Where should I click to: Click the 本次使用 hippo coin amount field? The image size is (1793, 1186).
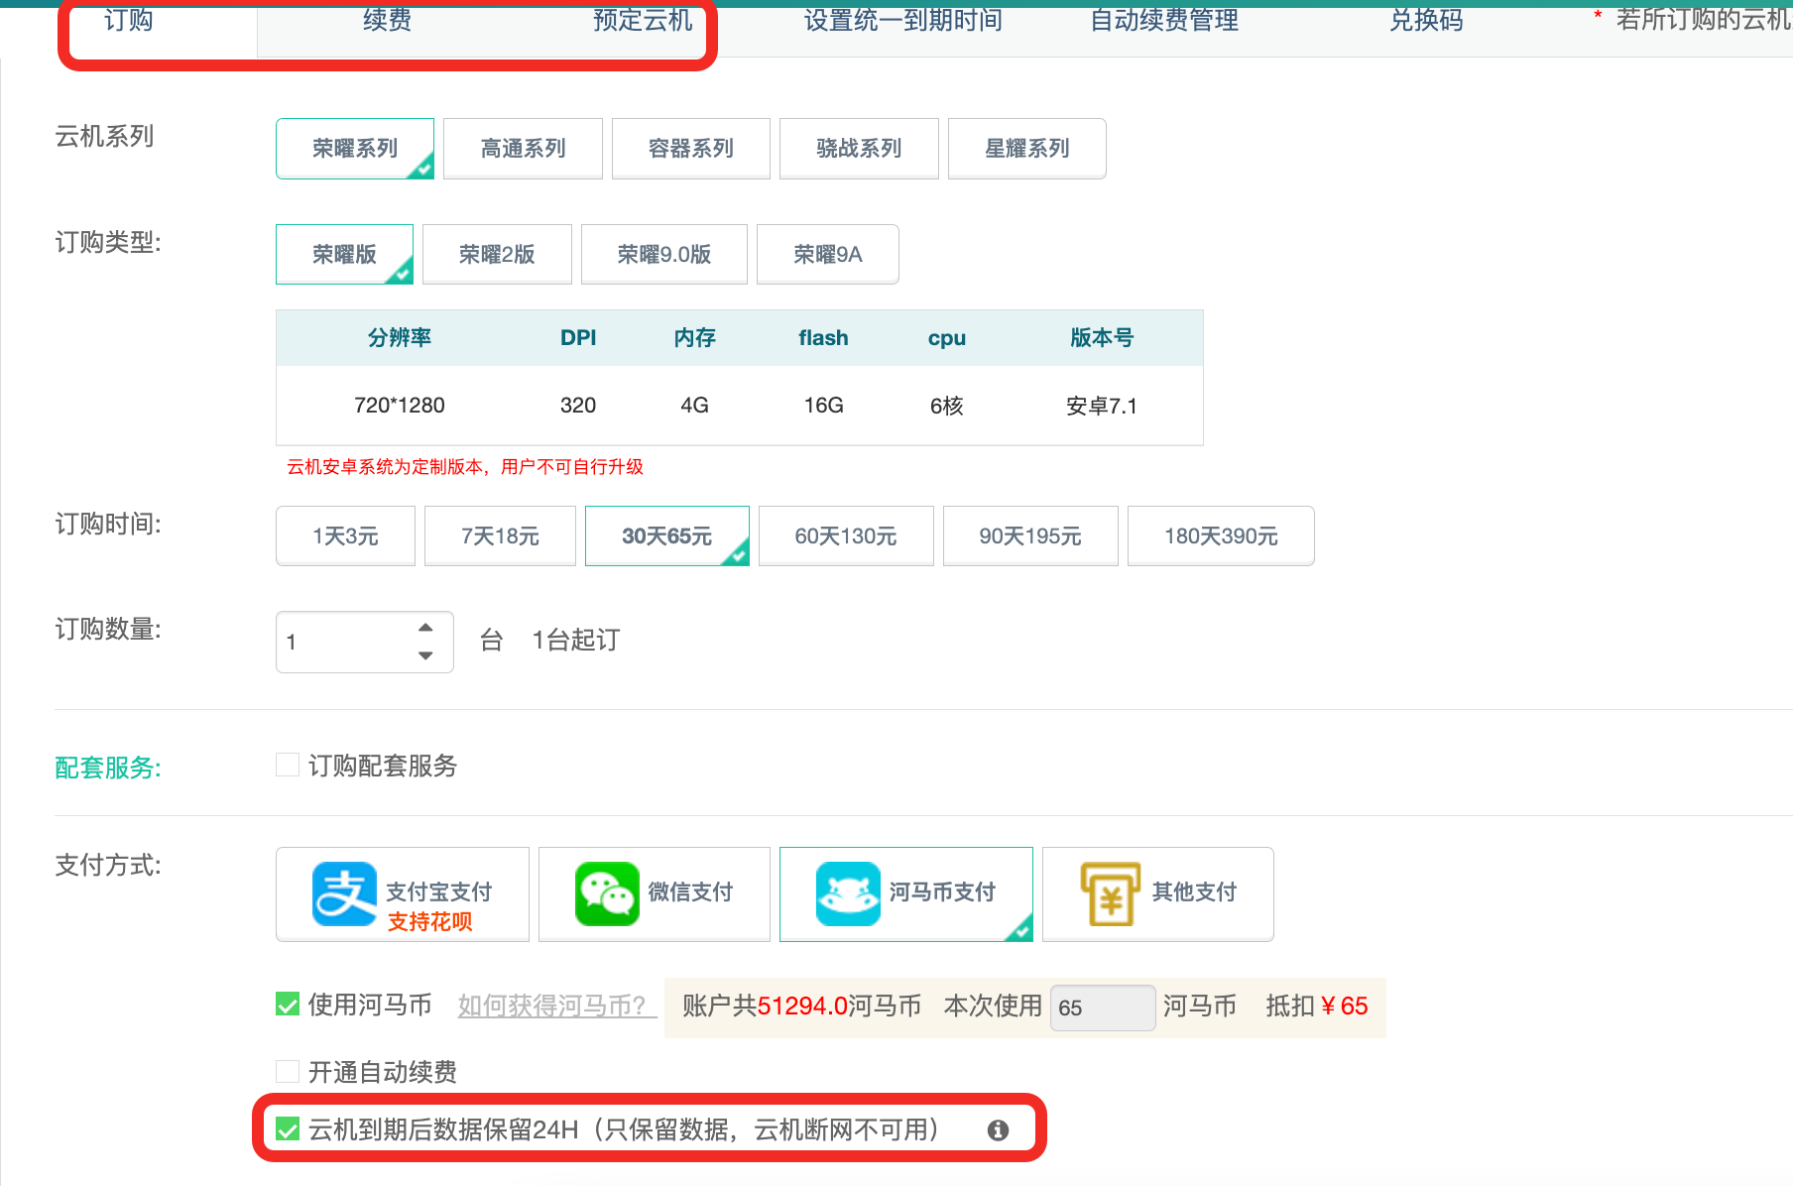click(x=1102, y=1008)
